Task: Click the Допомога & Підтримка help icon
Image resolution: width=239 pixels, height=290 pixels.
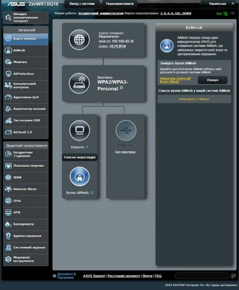Action: coord(54,276)
